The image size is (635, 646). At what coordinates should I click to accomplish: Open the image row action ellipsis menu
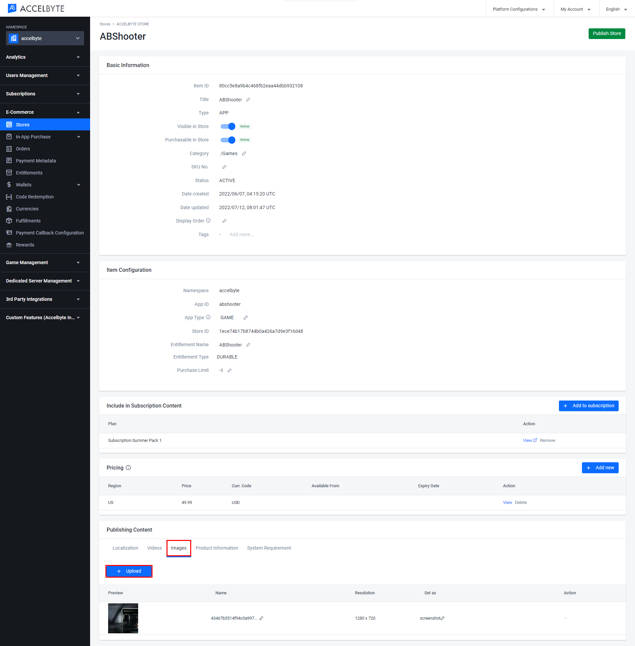(x=566, y=618)
